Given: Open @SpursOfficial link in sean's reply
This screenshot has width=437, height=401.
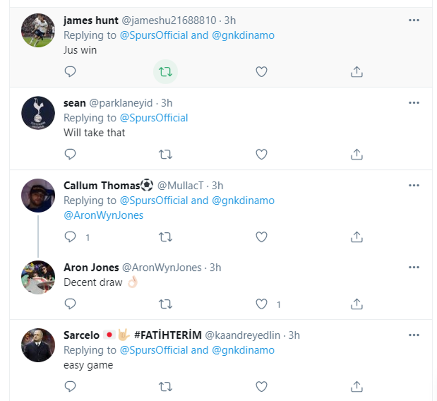Looking at the screenshot, I should pos(154,118).
